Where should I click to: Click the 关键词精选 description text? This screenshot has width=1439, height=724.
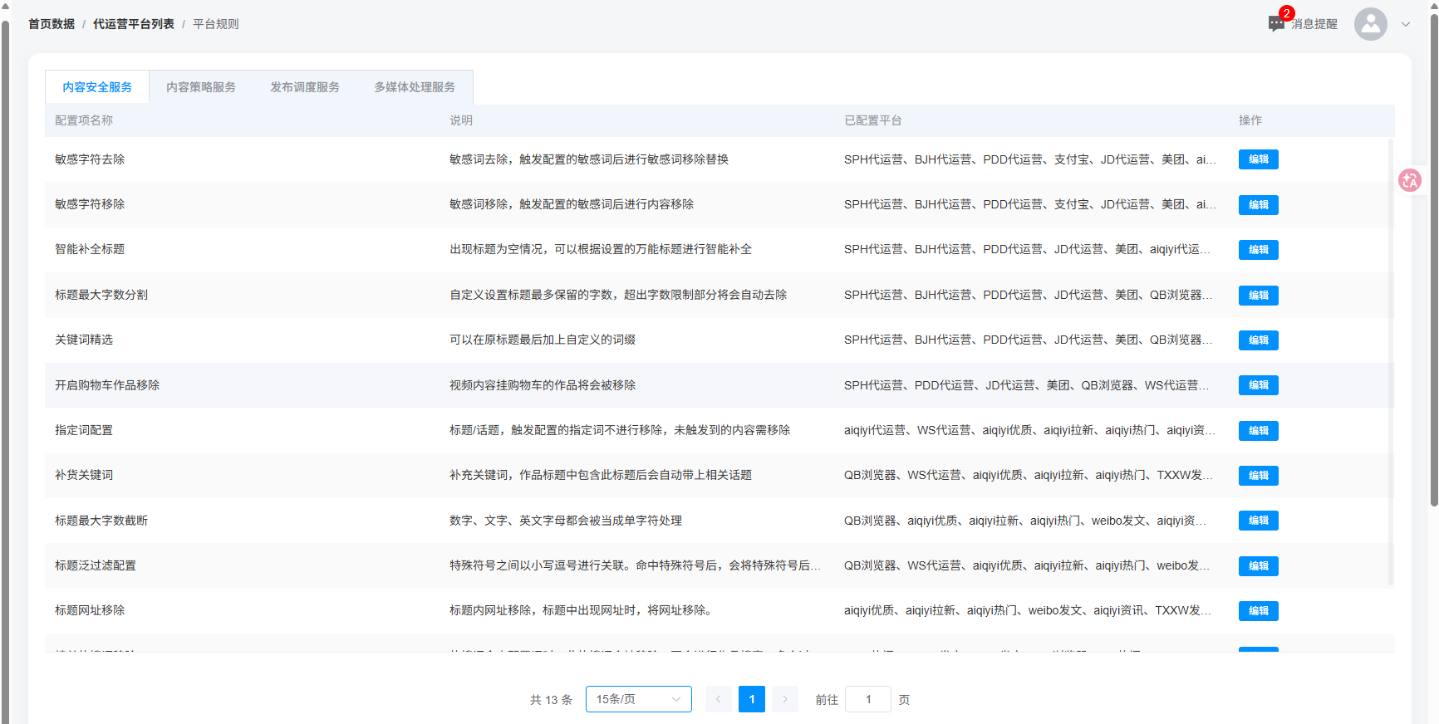click(x=543, y=340)
